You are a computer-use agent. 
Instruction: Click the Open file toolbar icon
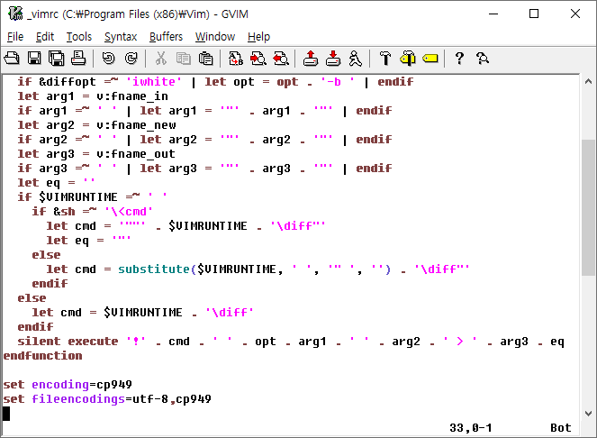click(x=12, y=59)
